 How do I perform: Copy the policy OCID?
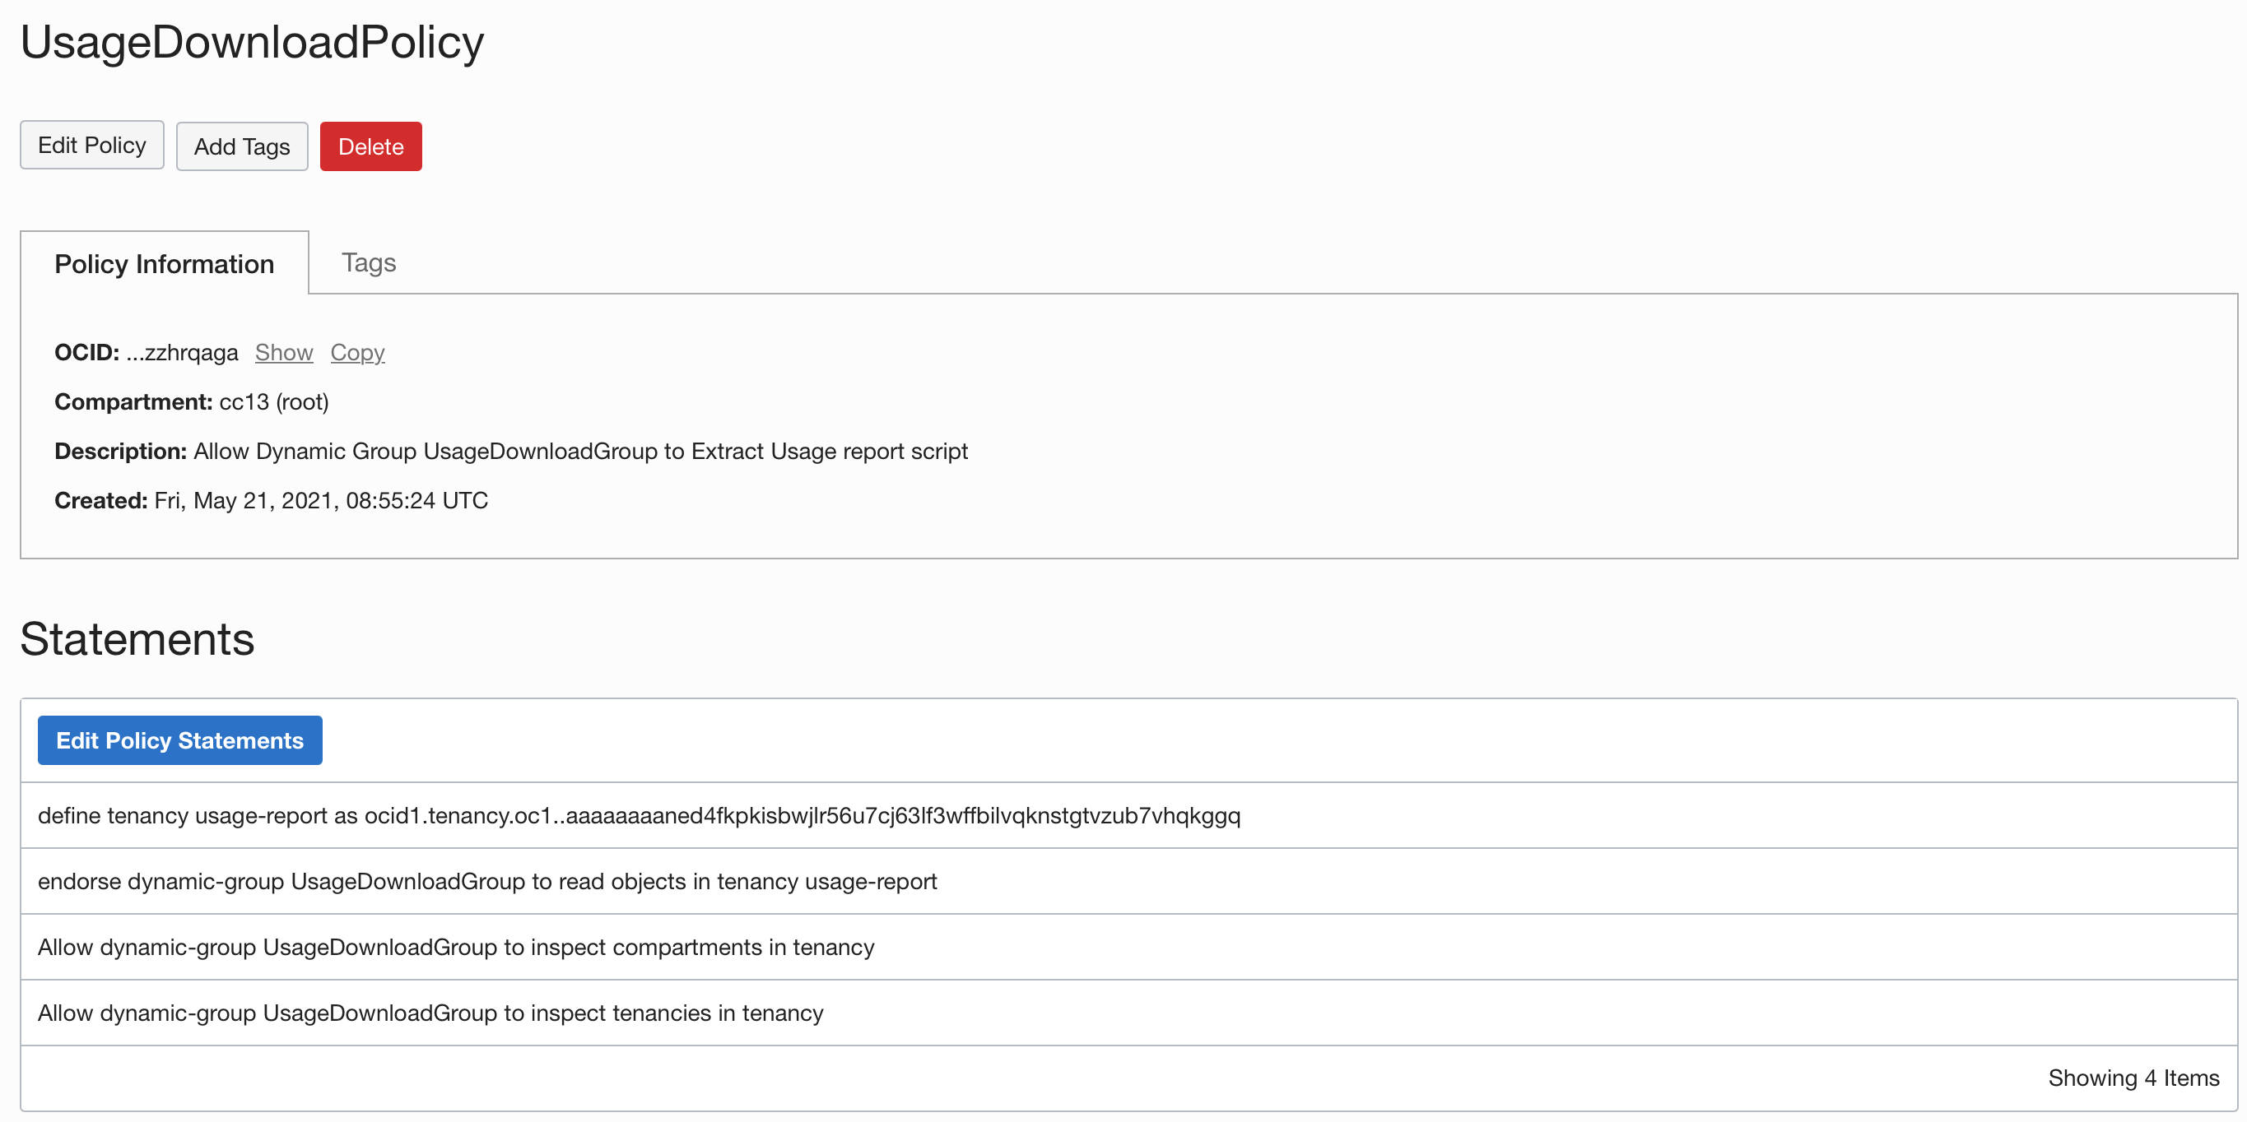(356, 352)
